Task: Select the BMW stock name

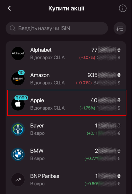Action: click(37, 151)
